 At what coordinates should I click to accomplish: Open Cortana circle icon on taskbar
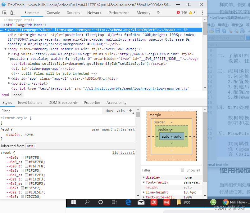[101, 202]
